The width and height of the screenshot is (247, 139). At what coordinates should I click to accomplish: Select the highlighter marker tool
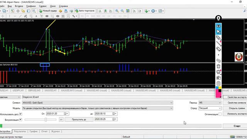pyautogui.click(x=218, y=38)
